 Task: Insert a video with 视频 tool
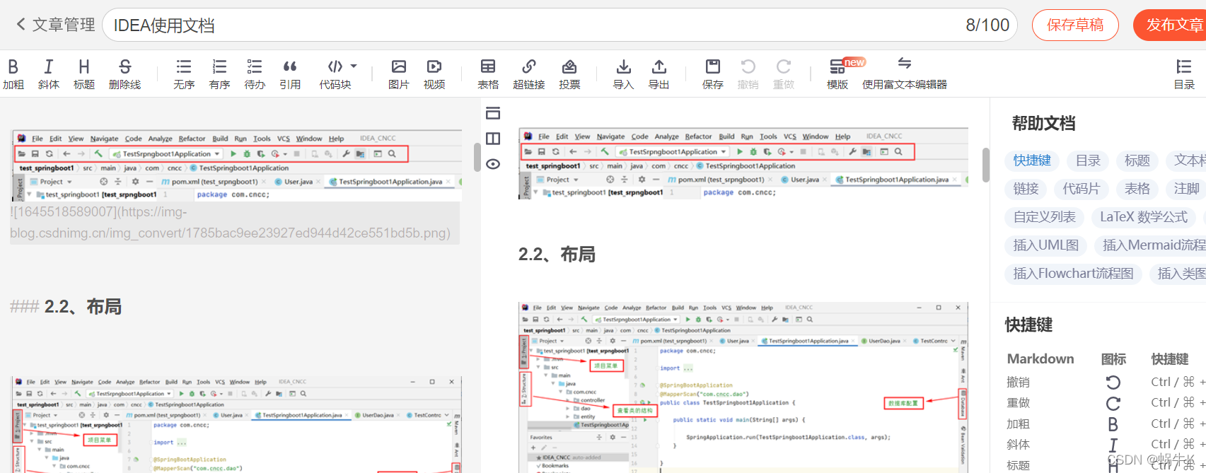[x=434, y=74]
